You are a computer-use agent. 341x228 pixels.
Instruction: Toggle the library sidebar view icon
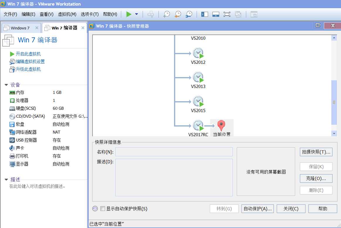click(205, 14)
